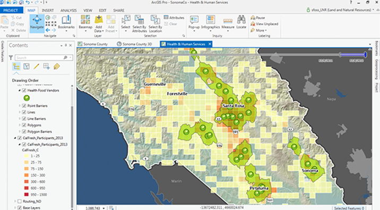Switch to the ANALYSIS ribbon tab

point(68,11)
